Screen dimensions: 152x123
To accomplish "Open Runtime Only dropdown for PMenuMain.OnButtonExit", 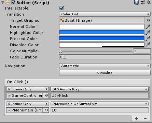I will point(27,104).
